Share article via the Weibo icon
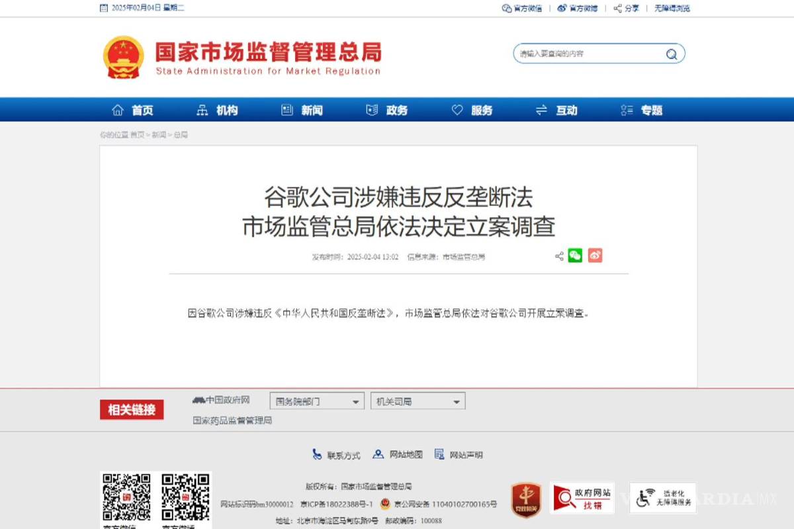This screenshot has height=529, width=794. (595, 255)
